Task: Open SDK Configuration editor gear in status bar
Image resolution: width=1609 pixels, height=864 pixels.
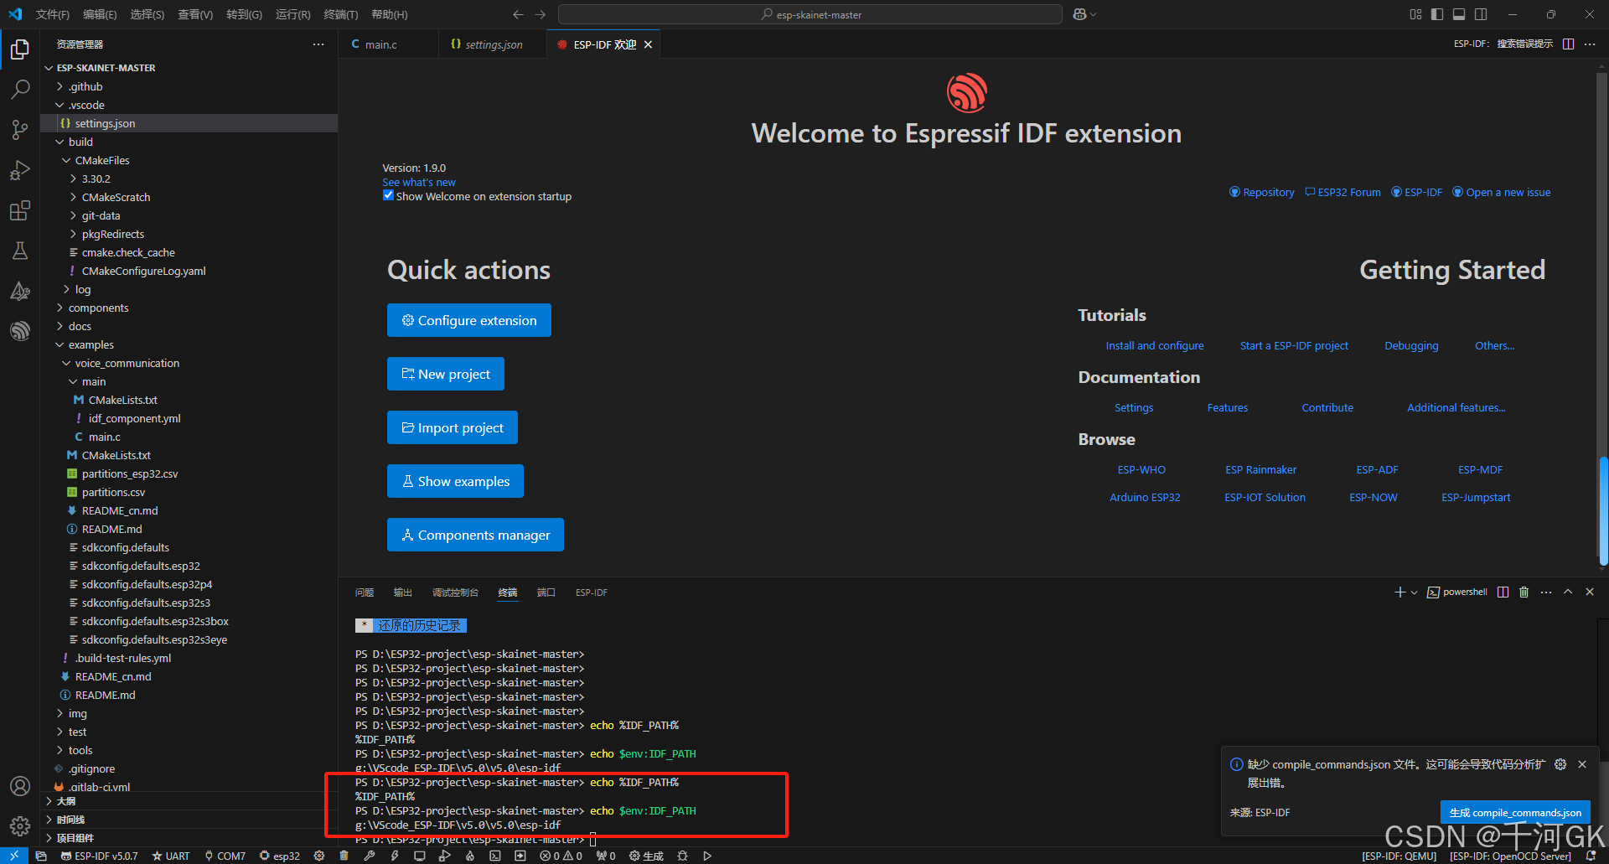Action: point(319,856)
